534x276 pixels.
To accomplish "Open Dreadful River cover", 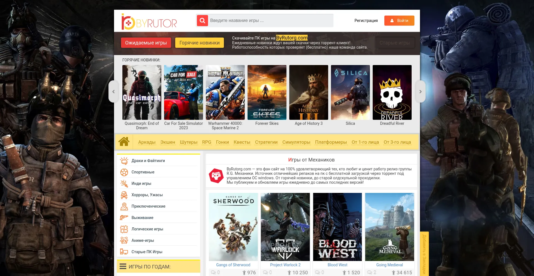I will [392, 92].
